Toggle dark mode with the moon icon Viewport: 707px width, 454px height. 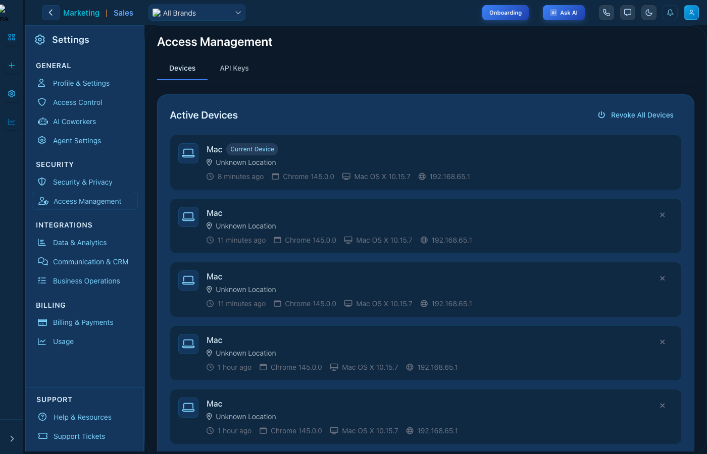pyautogui.click(x=649, y=13)
